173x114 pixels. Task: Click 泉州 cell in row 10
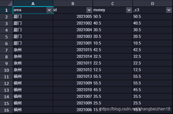pos(33,70)
